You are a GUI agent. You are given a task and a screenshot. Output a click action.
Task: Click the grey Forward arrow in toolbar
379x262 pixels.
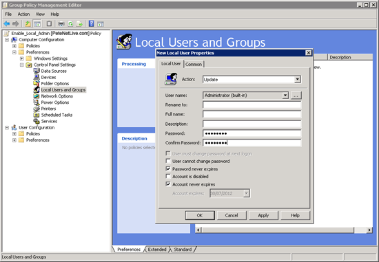coord(15,23)
